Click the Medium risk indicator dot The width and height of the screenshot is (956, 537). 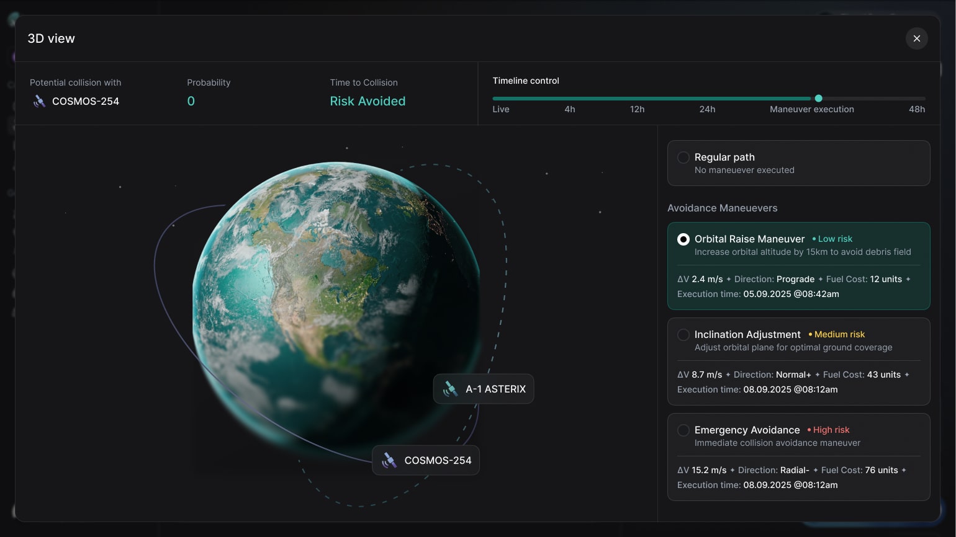coord(811,334)
